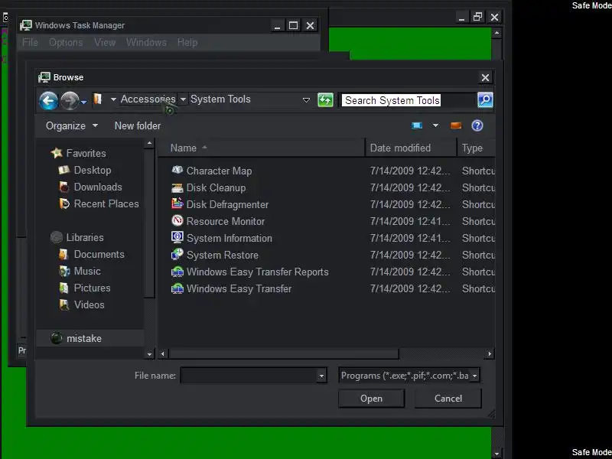Screen dimensions: 612x459
Task: Sort by the Type column header
Action: click(476, 148)
